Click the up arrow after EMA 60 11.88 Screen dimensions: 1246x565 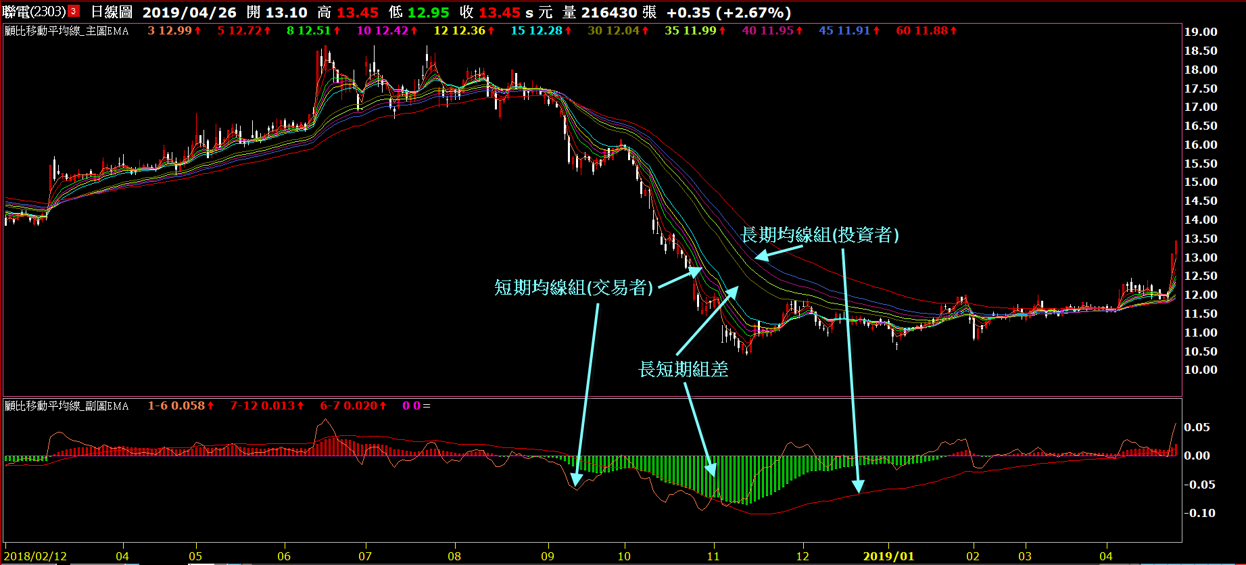pyautogui.click(x=953, y=31)
